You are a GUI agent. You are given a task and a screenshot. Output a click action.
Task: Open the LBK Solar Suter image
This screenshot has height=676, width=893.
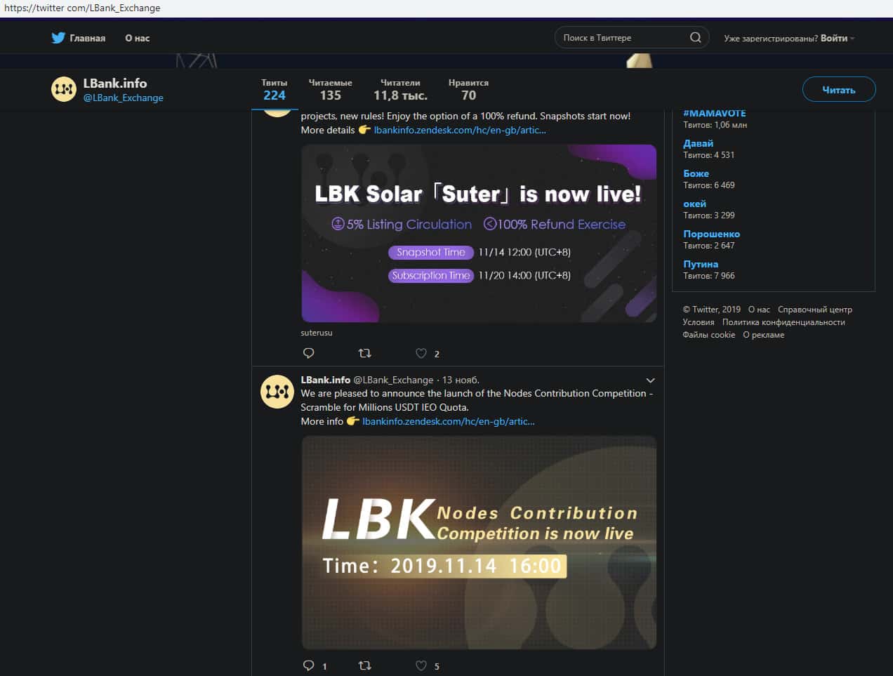[479, 233]
